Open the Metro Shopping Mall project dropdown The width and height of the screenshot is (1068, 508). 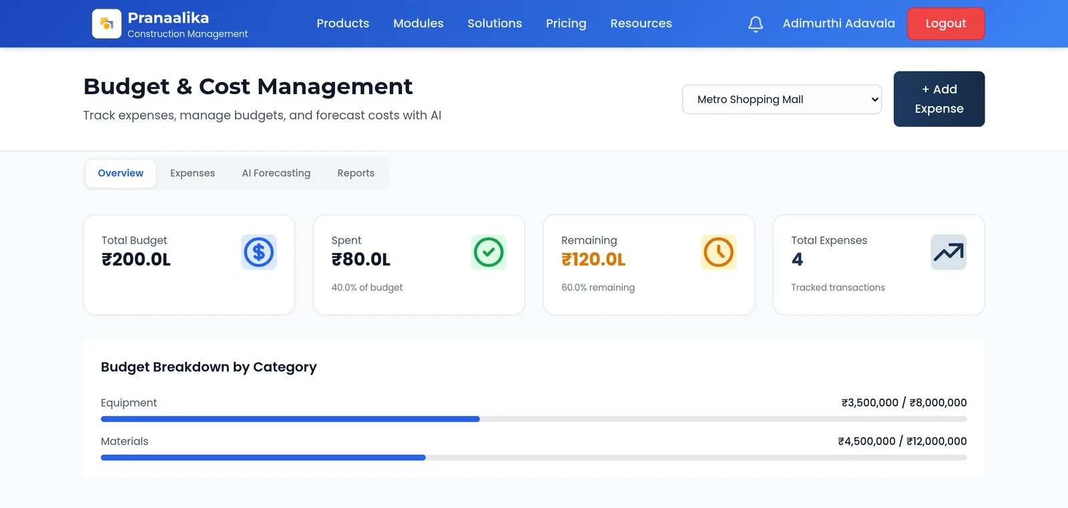[x=782, y=99]
